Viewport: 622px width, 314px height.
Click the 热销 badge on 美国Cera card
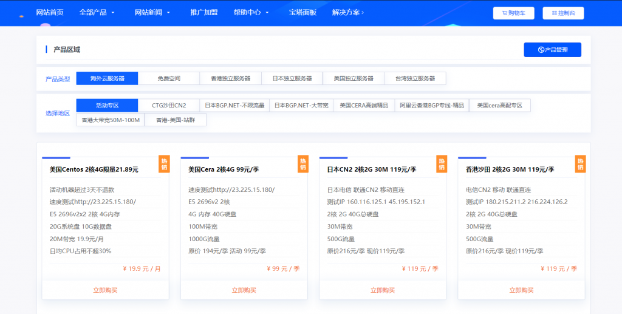pos(303,164)
